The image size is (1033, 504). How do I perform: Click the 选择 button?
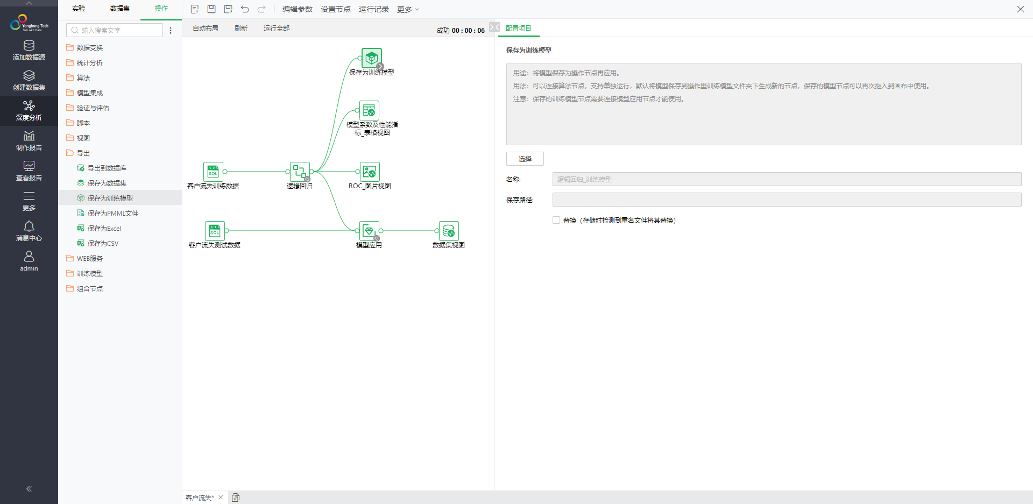tap(525, 159)
